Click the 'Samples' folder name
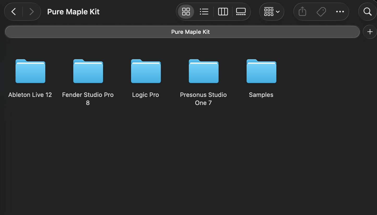The image size is (377, 215). click(x=261, y=95)
